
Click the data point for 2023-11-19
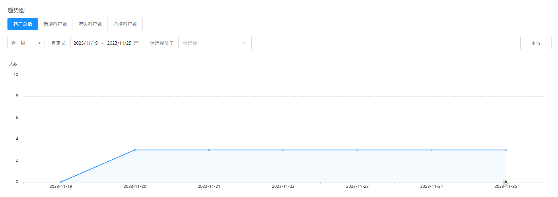(61, 182)
